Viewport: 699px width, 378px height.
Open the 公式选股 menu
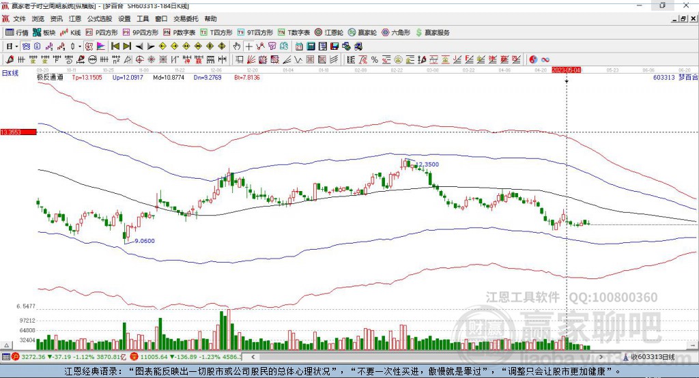(100, 18)
